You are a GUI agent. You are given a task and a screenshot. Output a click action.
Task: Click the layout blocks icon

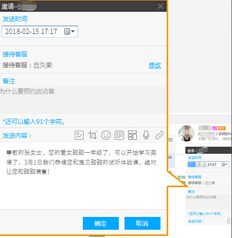pos(132,135)
